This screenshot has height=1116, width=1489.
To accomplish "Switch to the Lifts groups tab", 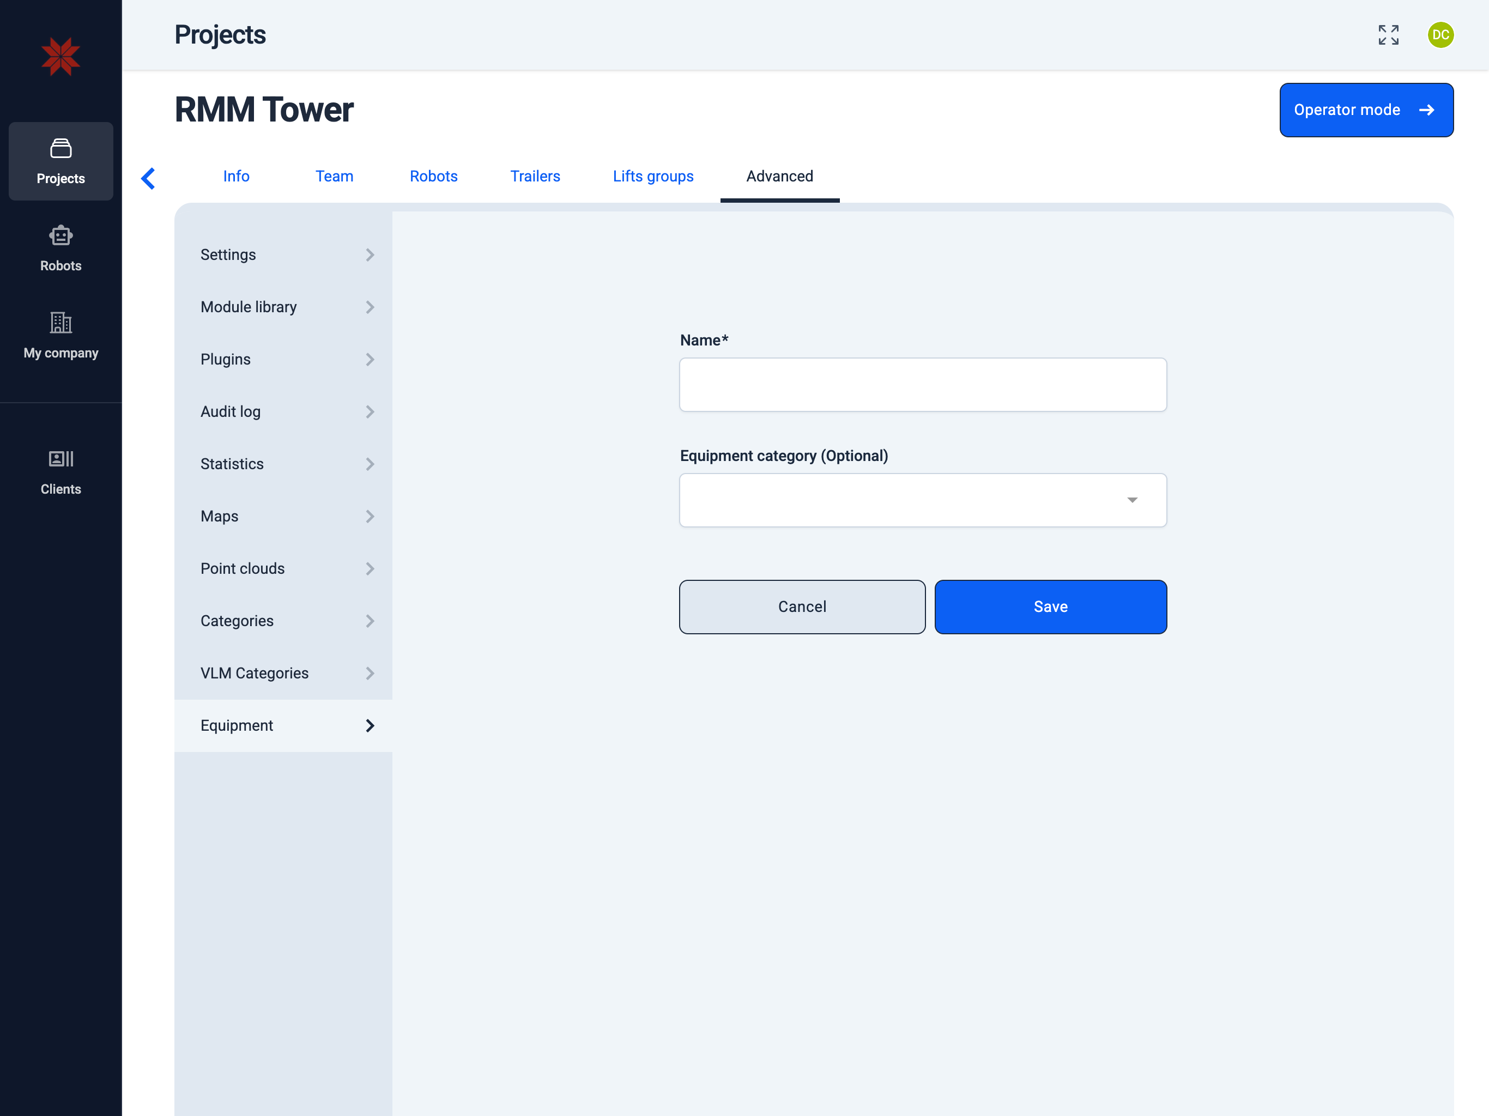I will 653,175.
